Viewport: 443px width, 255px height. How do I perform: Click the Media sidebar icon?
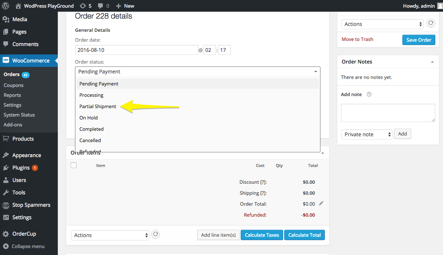click(x=5, y=19)
